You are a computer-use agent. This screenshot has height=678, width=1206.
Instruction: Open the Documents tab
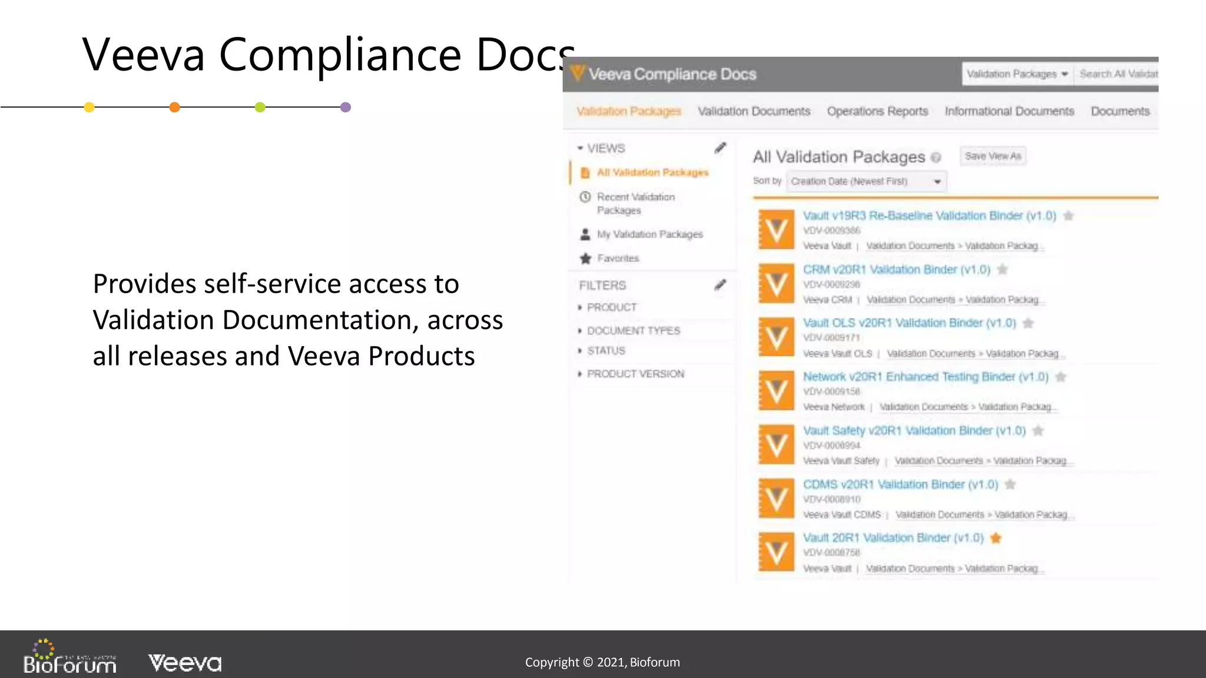pos(1120,111)
